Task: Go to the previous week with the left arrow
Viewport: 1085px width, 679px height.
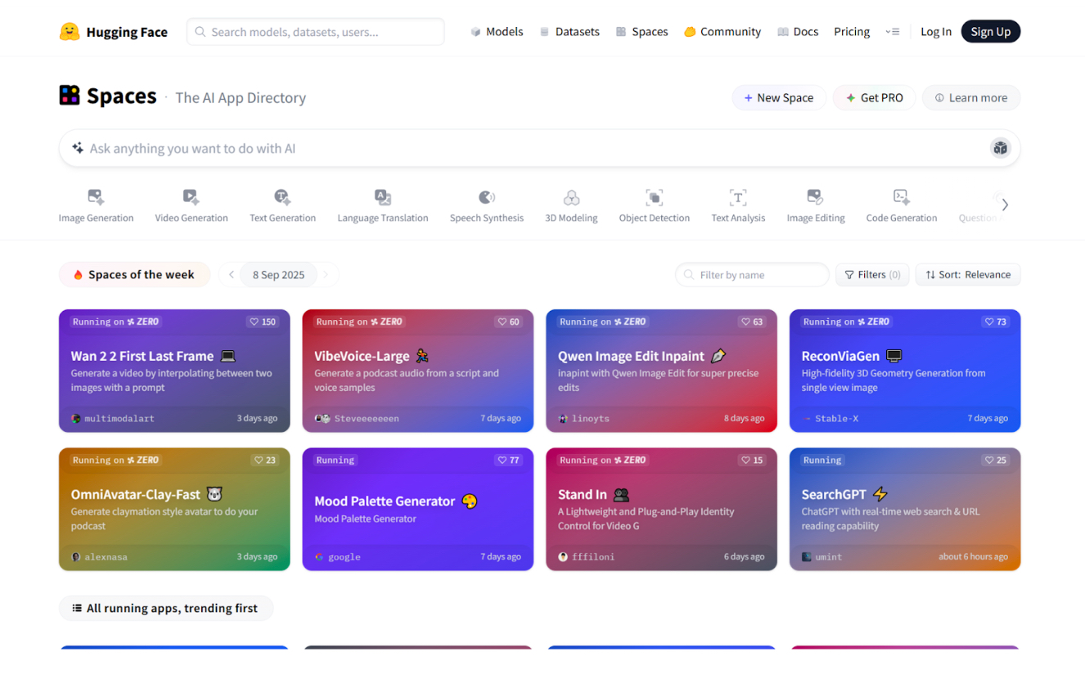Action: 232,275
